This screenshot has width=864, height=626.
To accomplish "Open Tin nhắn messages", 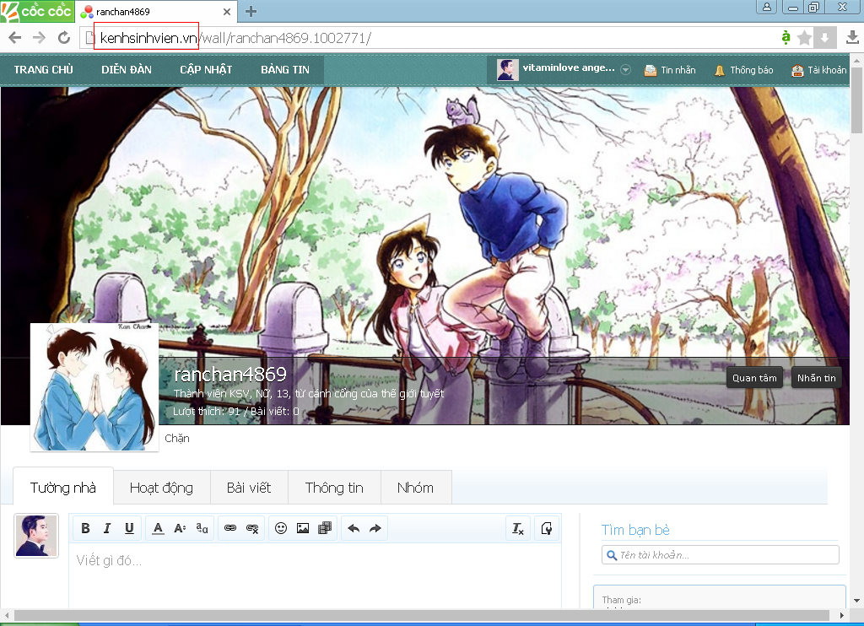I will pos(670,71).
